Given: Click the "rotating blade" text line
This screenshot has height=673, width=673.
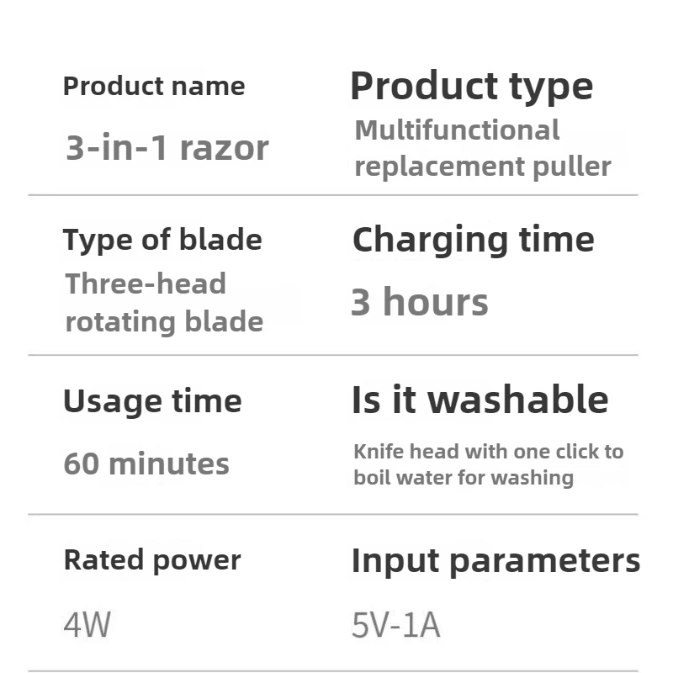Looking at the screenshot, I should click(x=164, y=321).
